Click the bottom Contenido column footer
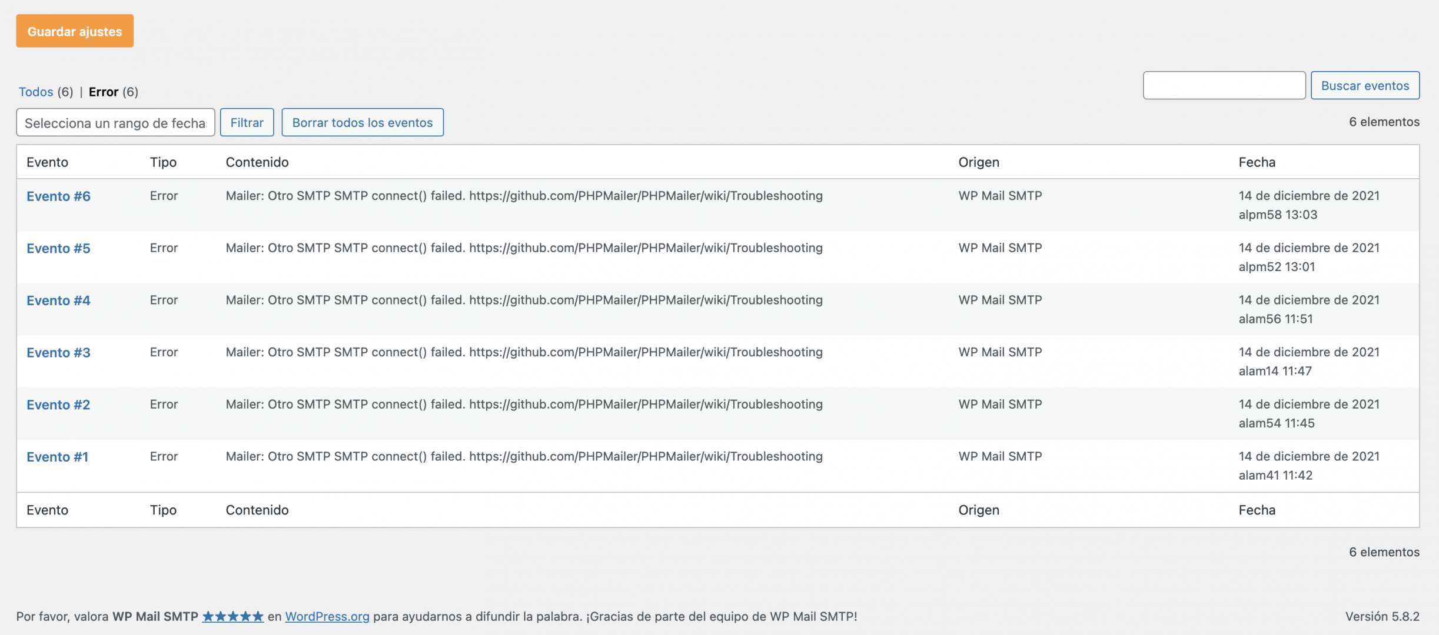Image resolution: width=1439 pixels, height=635 pixels. (x=257, y=510)
